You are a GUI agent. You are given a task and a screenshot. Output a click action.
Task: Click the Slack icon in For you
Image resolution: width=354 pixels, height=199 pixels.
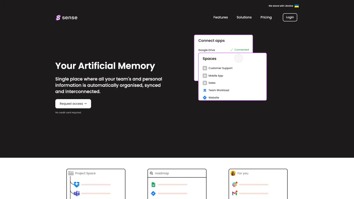(235, 184)
